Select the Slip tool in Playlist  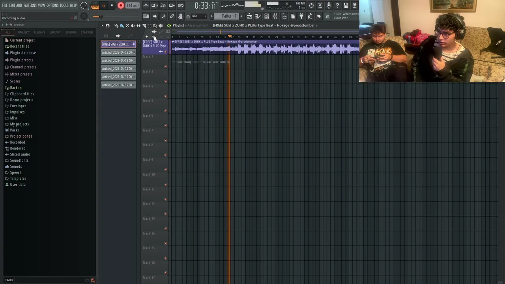point(138,25)
